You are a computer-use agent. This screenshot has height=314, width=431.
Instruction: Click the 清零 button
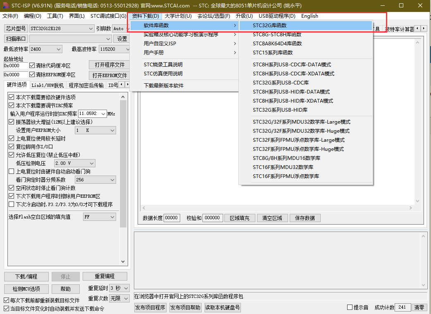coord(419,307)
